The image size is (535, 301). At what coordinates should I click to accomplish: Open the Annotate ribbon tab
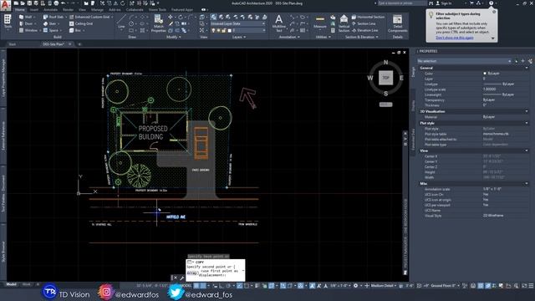point(50,10)
